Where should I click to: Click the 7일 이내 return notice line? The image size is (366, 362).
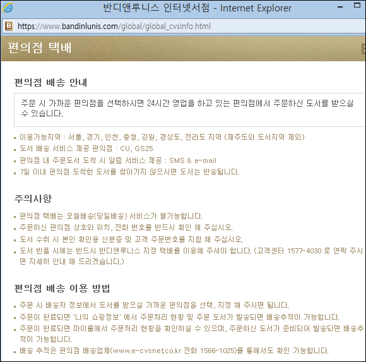[129, 172]
